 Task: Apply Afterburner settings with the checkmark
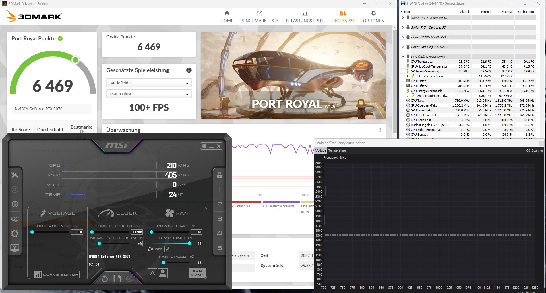(x=129, y=278)
